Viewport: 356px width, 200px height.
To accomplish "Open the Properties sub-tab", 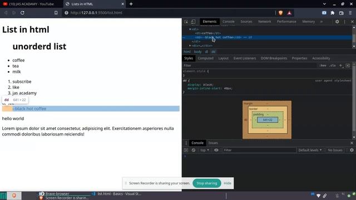I will 299,58.
